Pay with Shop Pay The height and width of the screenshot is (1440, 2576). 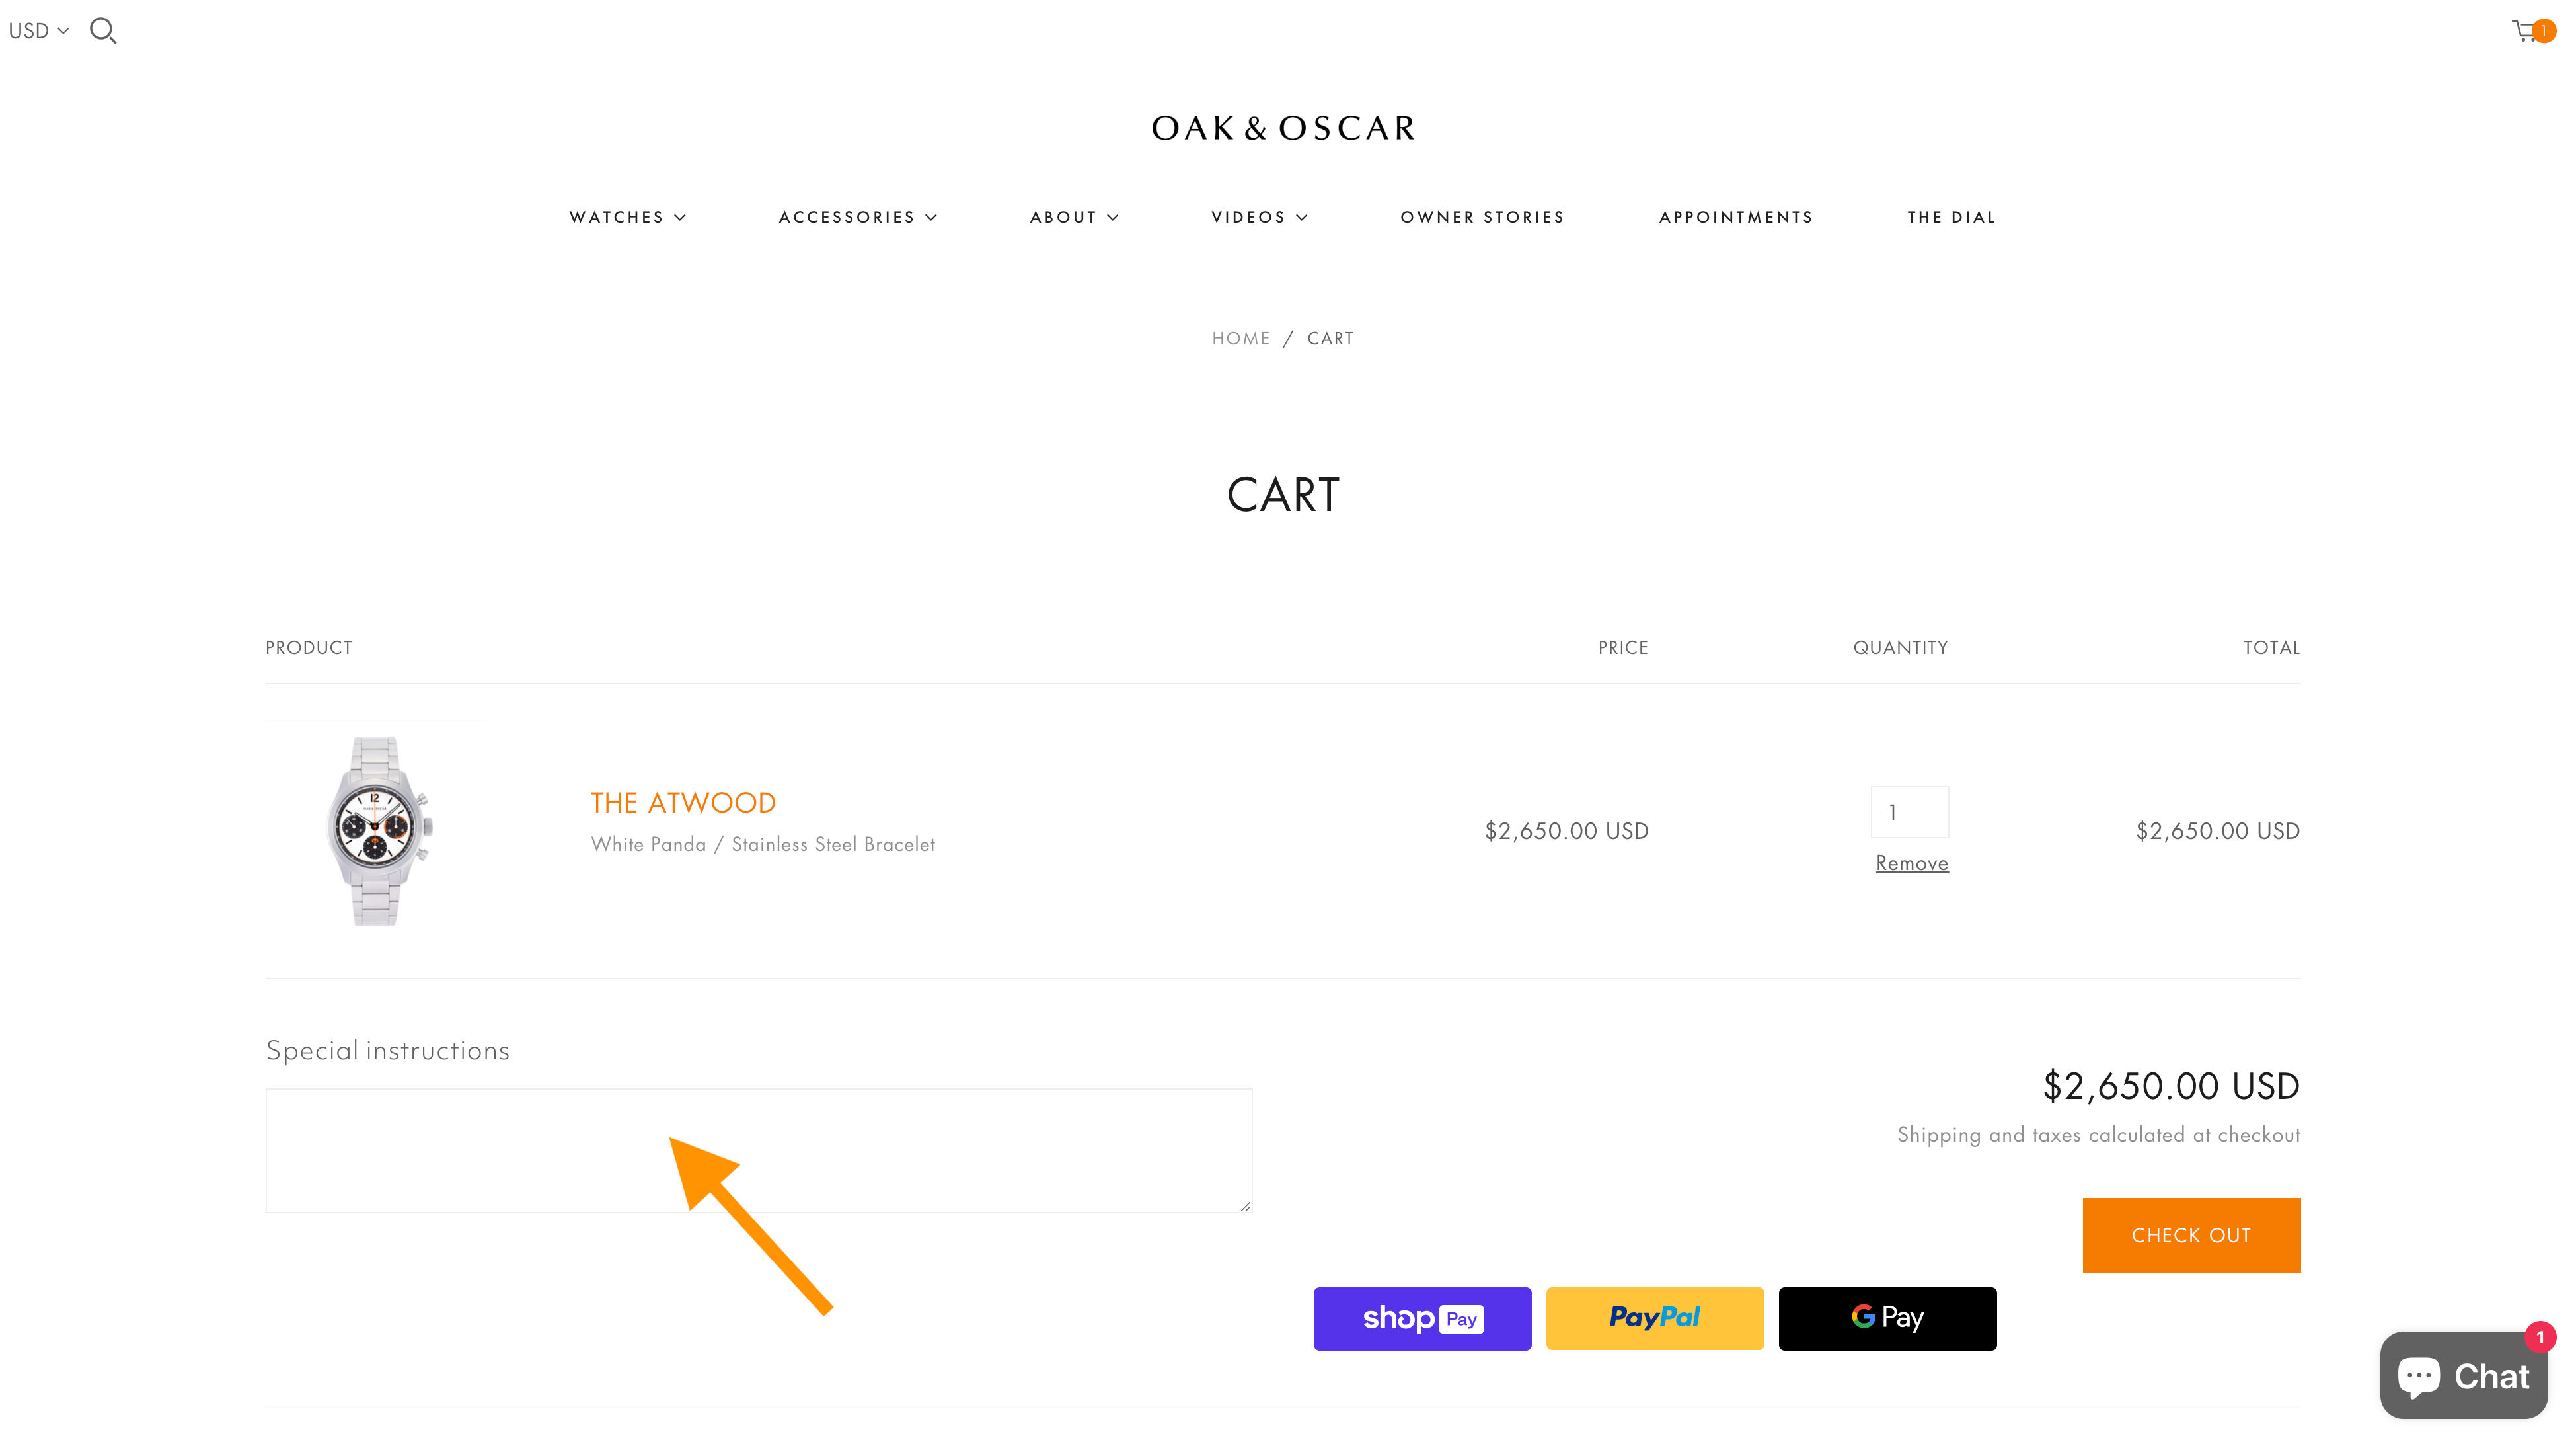1422,1319
